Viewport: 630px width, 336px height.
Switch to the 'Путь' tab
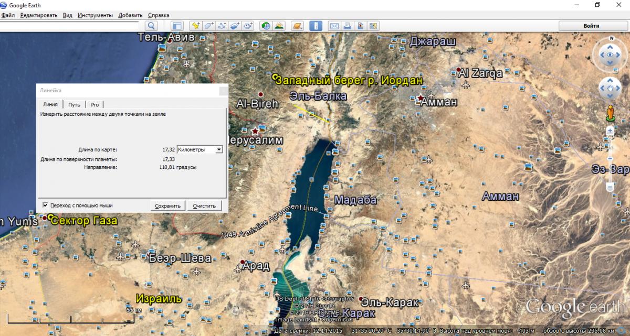[x=74, y=105]
